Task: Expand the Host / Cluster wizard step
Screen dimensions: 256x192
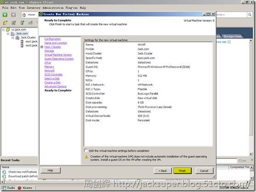Action: [42, 47]
